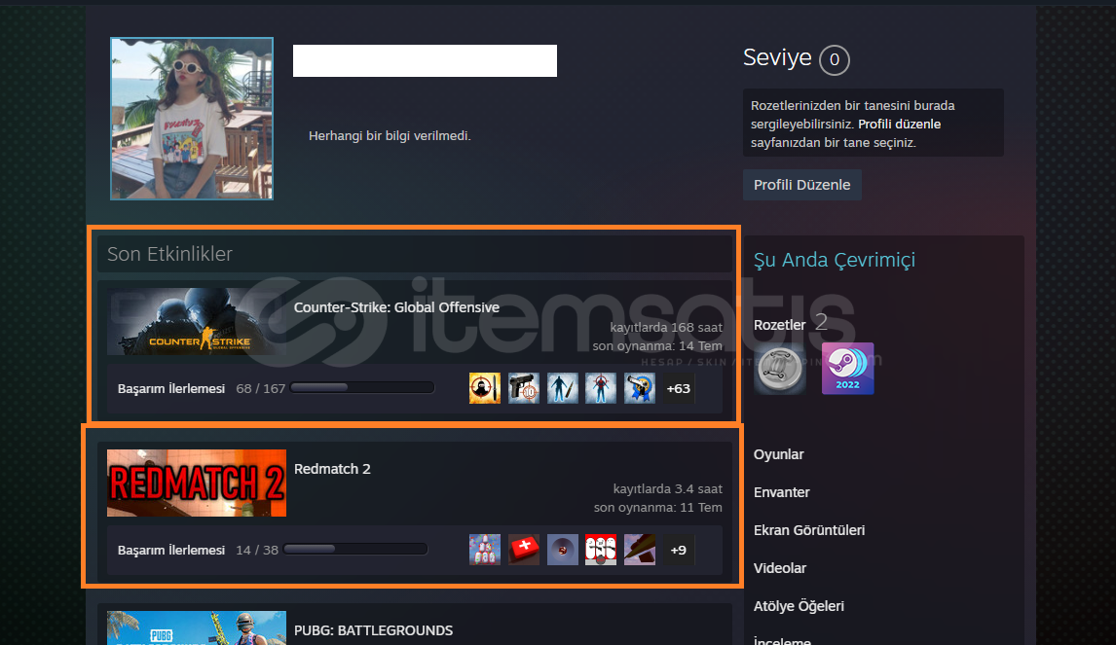
Task: Open the purple Steam 2022 badge
Action: pos(847,369)
